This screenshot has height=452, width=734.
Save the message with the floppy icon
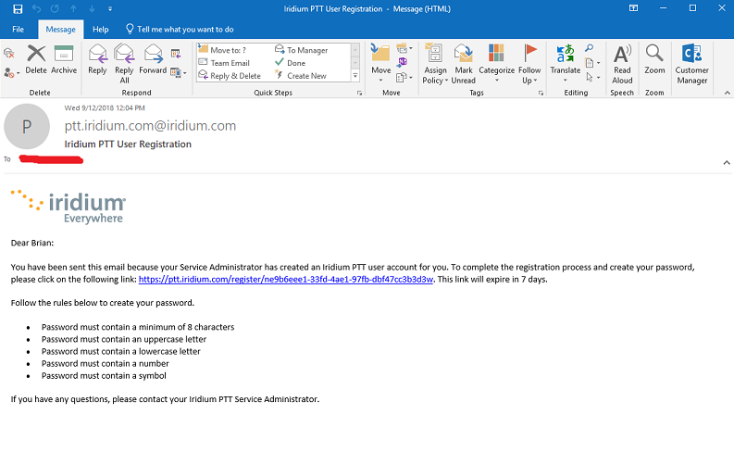[18, 9]
